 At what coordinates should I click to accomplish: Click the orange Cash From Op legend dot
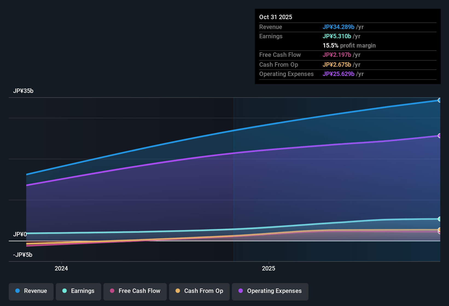point(177,291)
